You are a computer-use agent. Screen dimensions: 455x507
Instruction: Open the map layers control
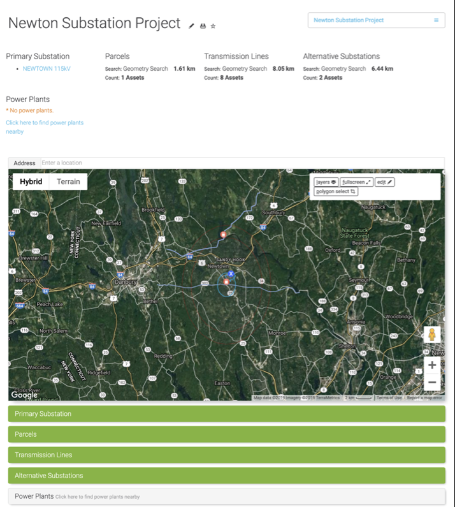tap(326, 182)
